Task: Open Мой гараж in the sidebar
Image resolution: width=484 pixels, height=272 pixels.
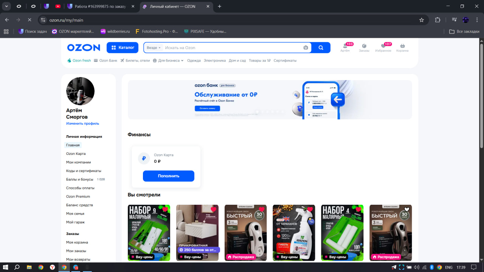Action: click(76, 222)
